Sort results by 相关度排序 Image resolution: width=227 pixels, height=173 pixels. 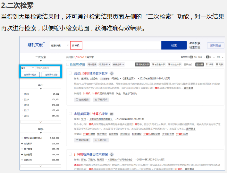pyautogui.click(x=142, y=65)
